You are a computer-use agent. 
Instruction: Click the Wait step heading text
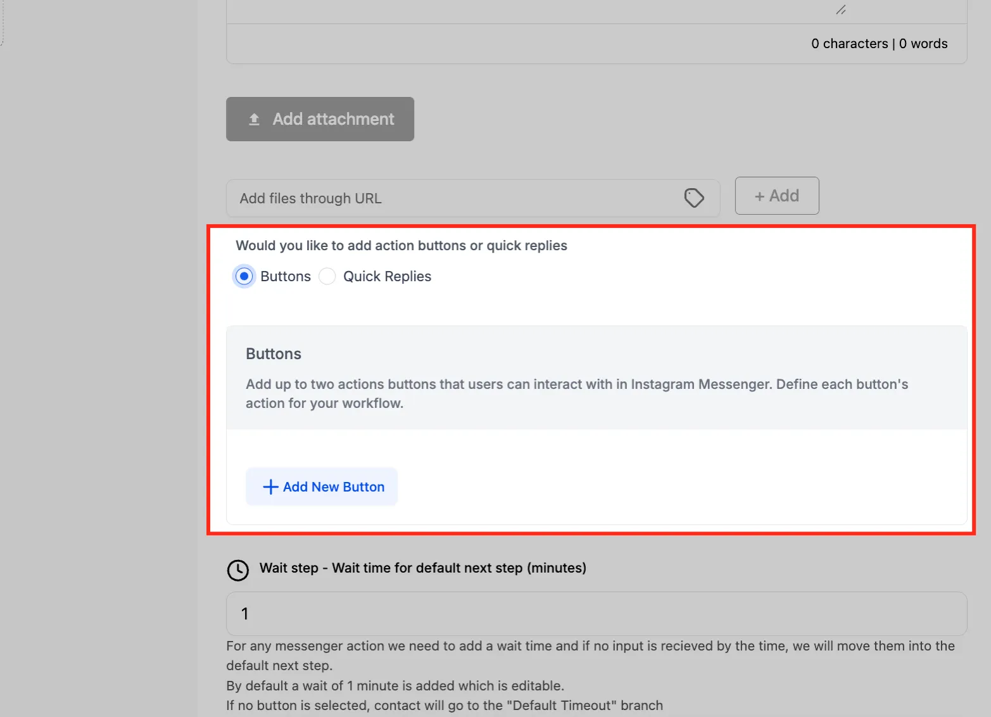423,568
